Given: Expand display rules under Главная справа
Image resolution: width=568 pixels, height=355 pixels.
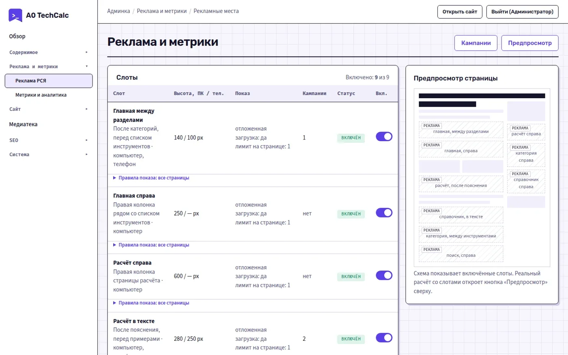Looking at the screenshot, I should [151, 245].
